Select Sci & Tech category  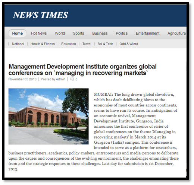pos(105,44)
